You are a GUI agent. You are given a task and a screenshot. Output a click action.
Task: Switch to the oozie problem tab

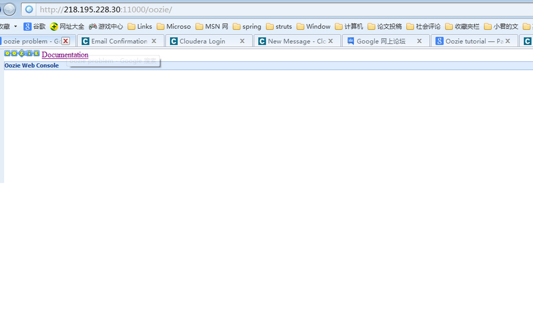point(33,41)
